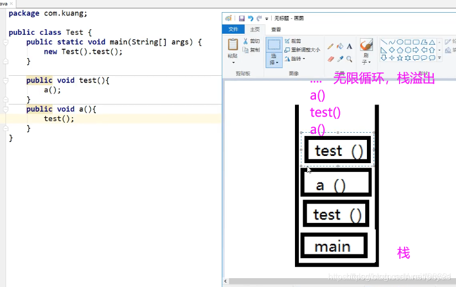Viewport: 456px width, 287px height.
Task: Click Paint horizontal scrollbar left arrow
Action: point(226,281)
